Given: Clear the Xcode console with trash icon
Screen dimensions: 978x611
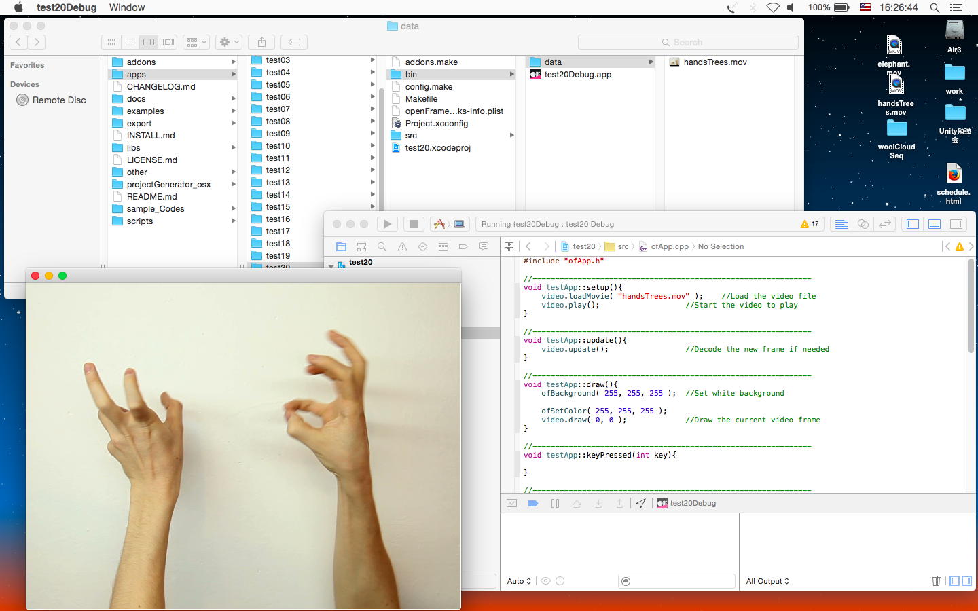Looking at the screenshot, I should click(936, 580).
